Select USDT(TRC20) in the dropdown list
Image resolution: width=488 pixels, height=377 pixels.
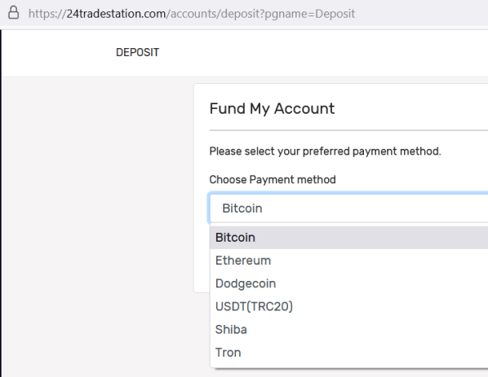[x=349, y=306]
